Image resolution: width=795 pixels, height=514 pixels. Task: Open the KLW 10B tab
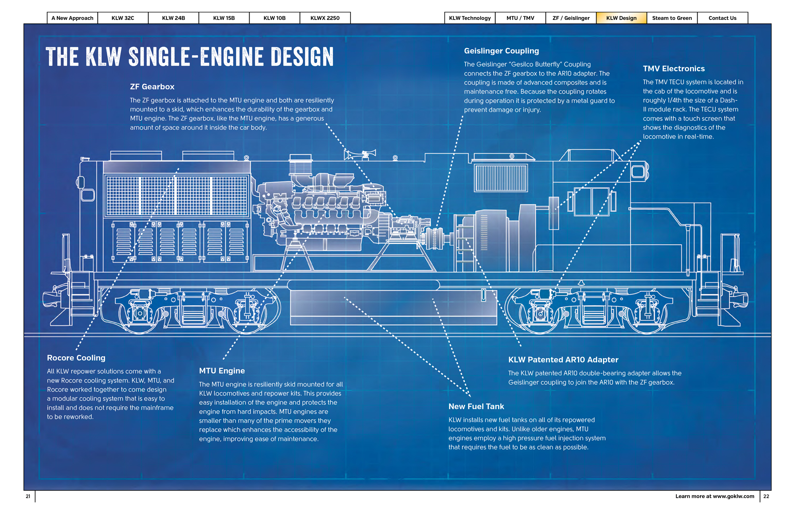[274, 18]
